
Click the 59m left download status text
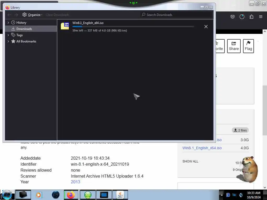click(100, 30)
